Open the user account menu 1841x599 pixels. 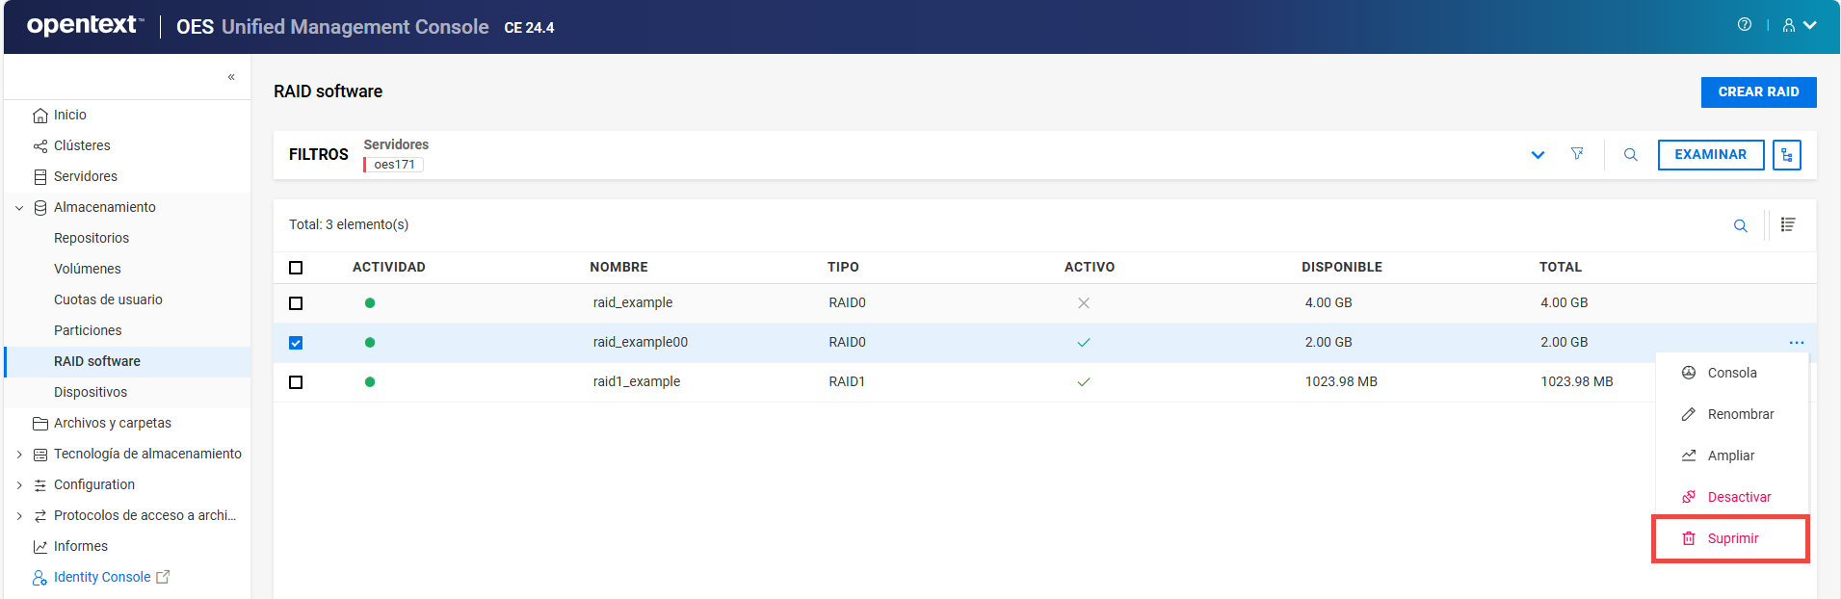[x=1799, y=26]
